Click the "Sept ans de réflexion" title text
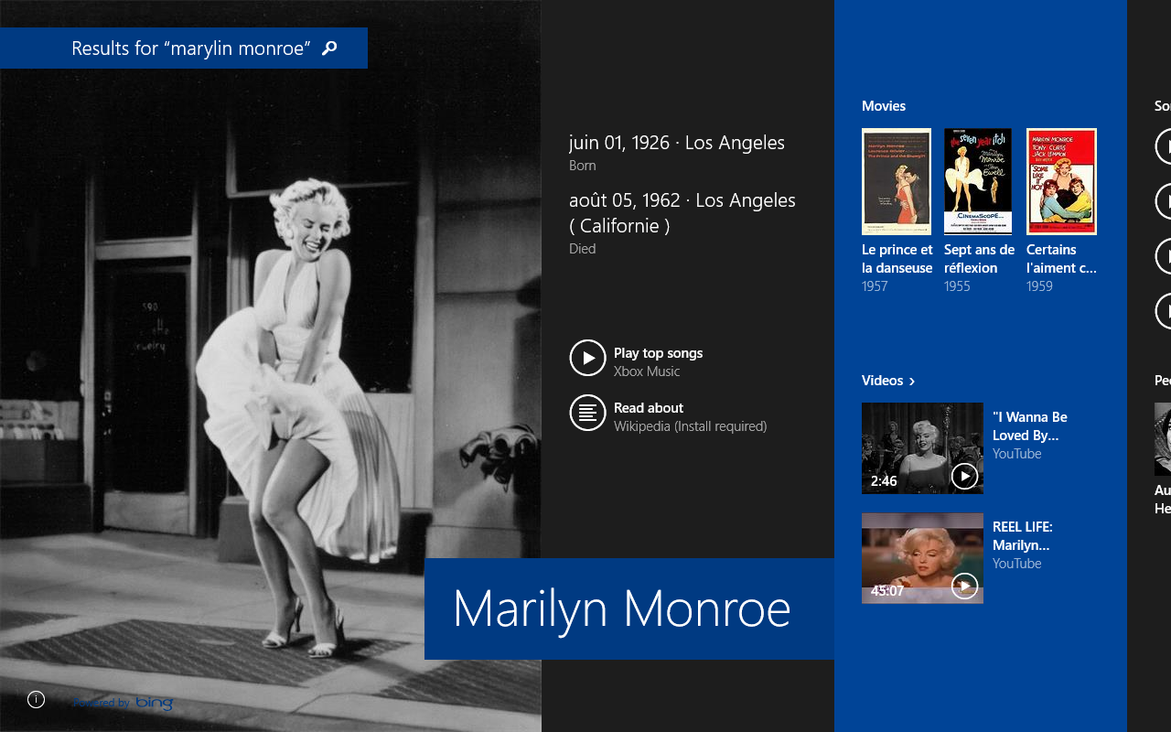 point(979,259)
